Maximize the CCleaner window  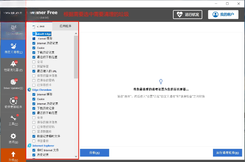tap(227, 4)
